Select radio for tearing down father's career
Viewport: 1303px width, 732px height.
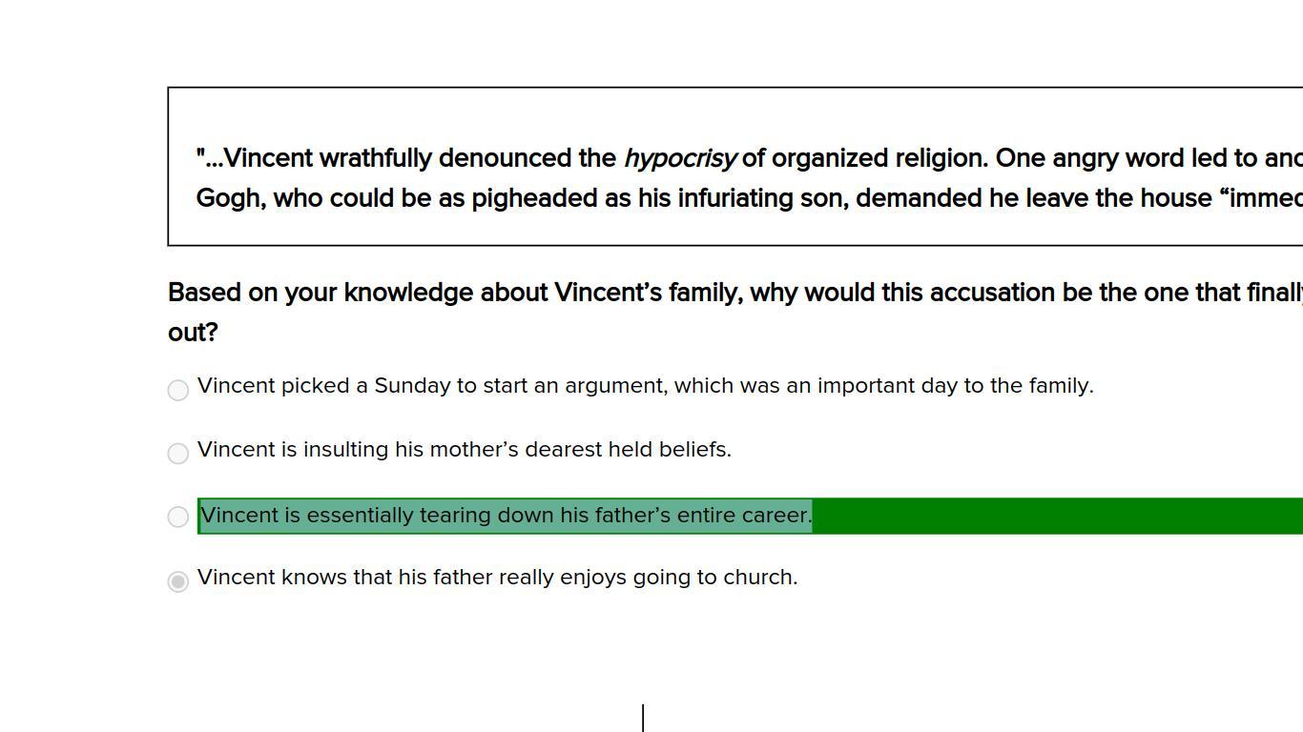pos(177,517)
